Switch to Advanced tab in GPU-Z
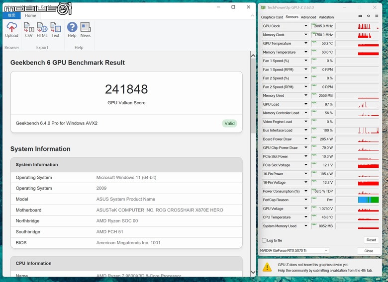 click(x=308, y=17)
